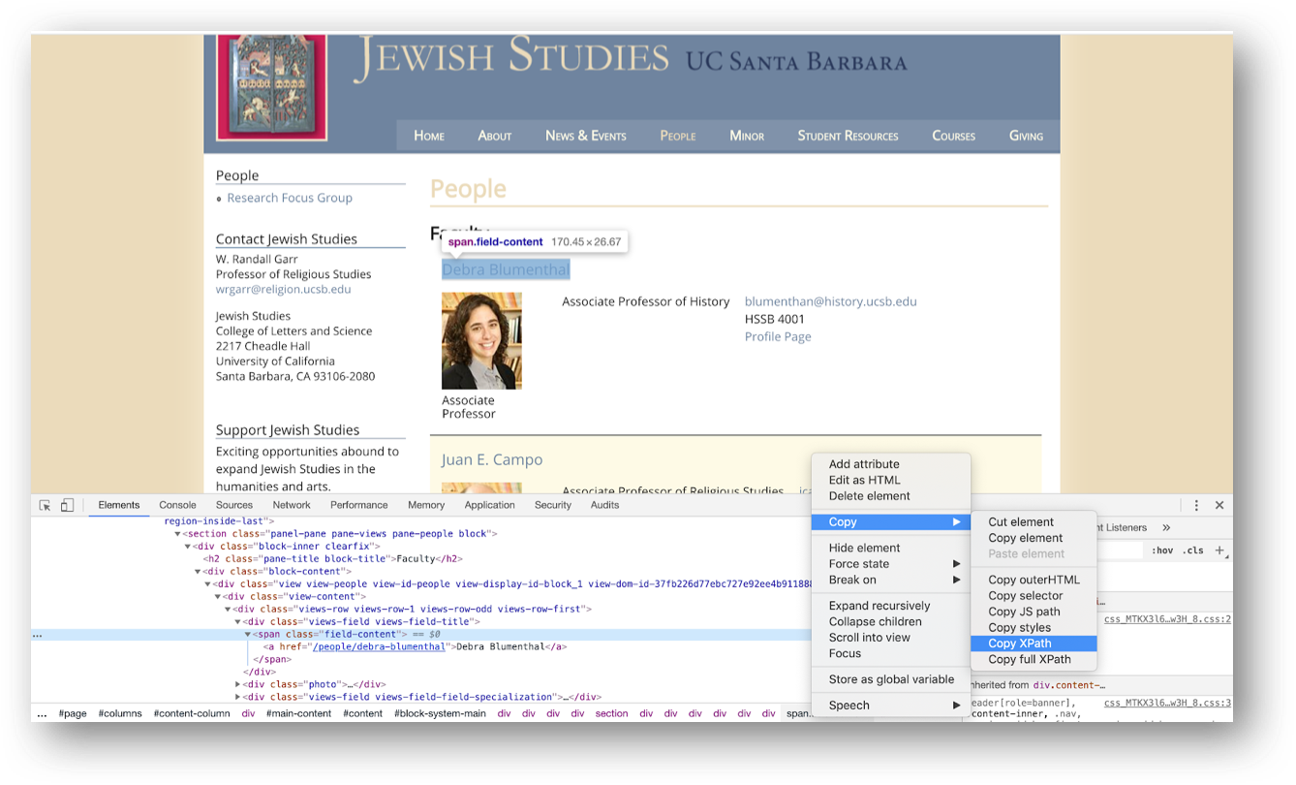Image resolution: width=1296 pixels, height=785 pixels.
Task: Click the Jewish Studies logo image
Action: tap(271, 87)
